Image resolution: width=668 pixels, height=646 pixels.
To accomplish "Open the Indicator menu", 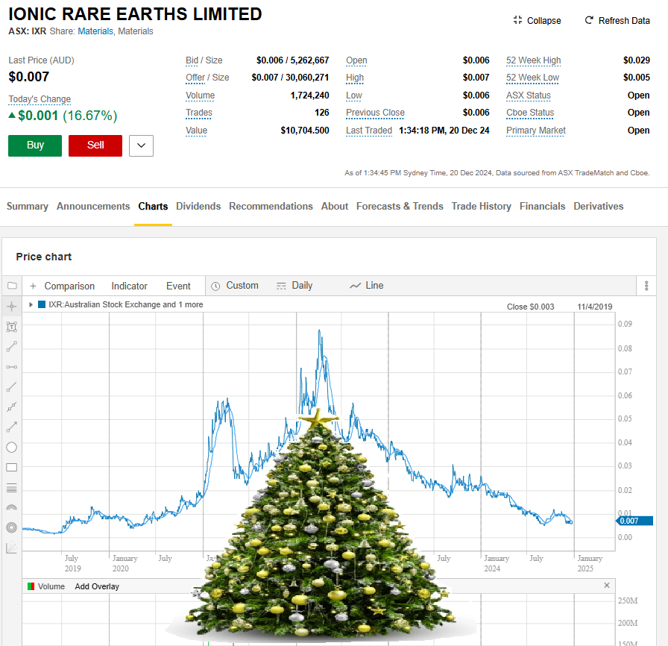I will (x=129, y=286).
